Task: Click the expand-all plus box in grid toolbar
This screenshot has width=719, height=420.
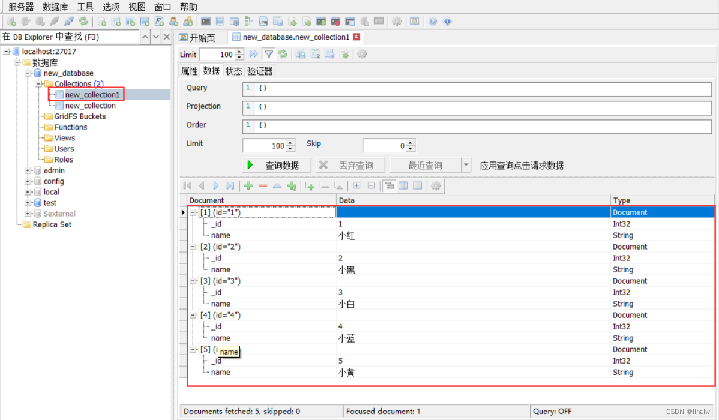Action: pyautogui.click(x=357, y=186)
